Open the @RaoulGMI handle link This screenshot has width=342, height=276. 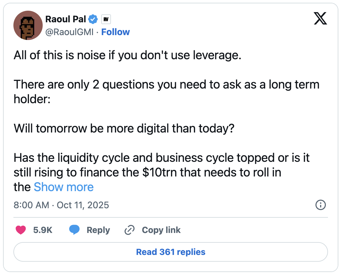[69, 32]
